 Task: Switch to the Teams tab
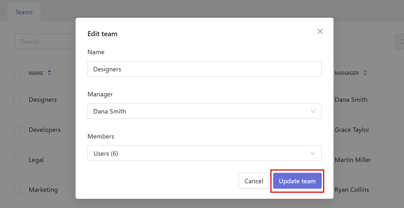tap(24, 12)
